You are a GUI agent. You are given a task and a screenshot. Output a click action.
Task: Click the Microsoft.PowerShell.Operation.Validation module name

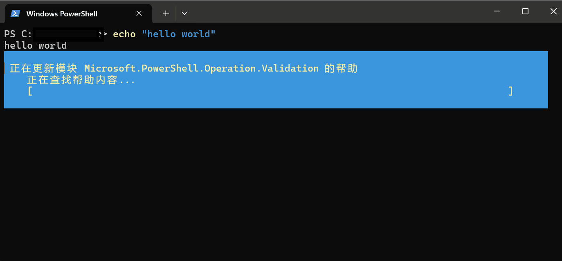(201, 68)
